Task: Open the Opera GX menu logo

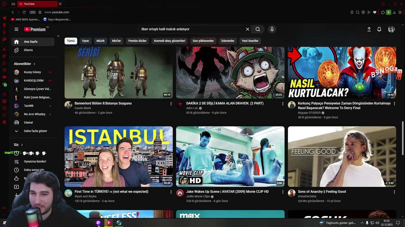Action: coord(4,4)
